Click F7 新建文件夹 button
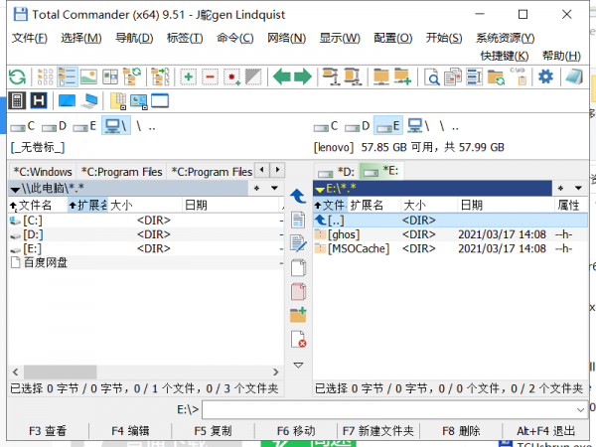 [378, 431]
